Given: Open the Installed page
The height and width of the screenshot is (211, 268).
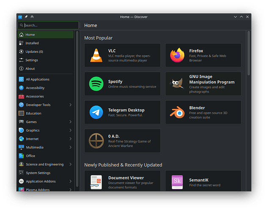Looking at the screenshot, I should [45, 43].
